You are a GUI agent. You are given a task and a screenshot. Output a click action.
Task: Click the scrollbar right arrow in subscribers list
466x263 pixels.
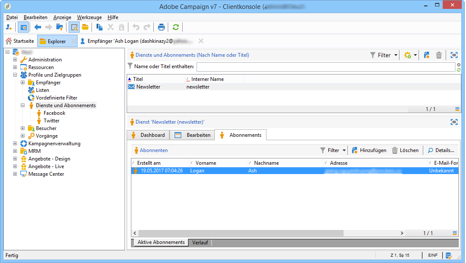click(402, 233)
